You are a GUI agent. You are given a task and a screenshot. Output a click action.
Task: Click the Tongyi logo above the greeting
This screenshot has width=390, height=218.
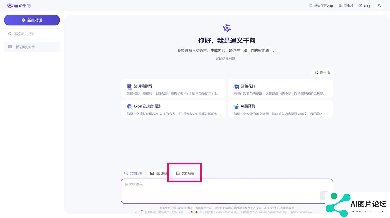point(227,28)
